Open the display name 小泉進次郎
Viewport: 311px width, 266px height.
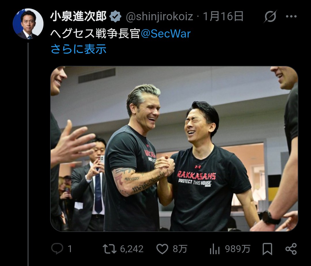coord(78,16)
